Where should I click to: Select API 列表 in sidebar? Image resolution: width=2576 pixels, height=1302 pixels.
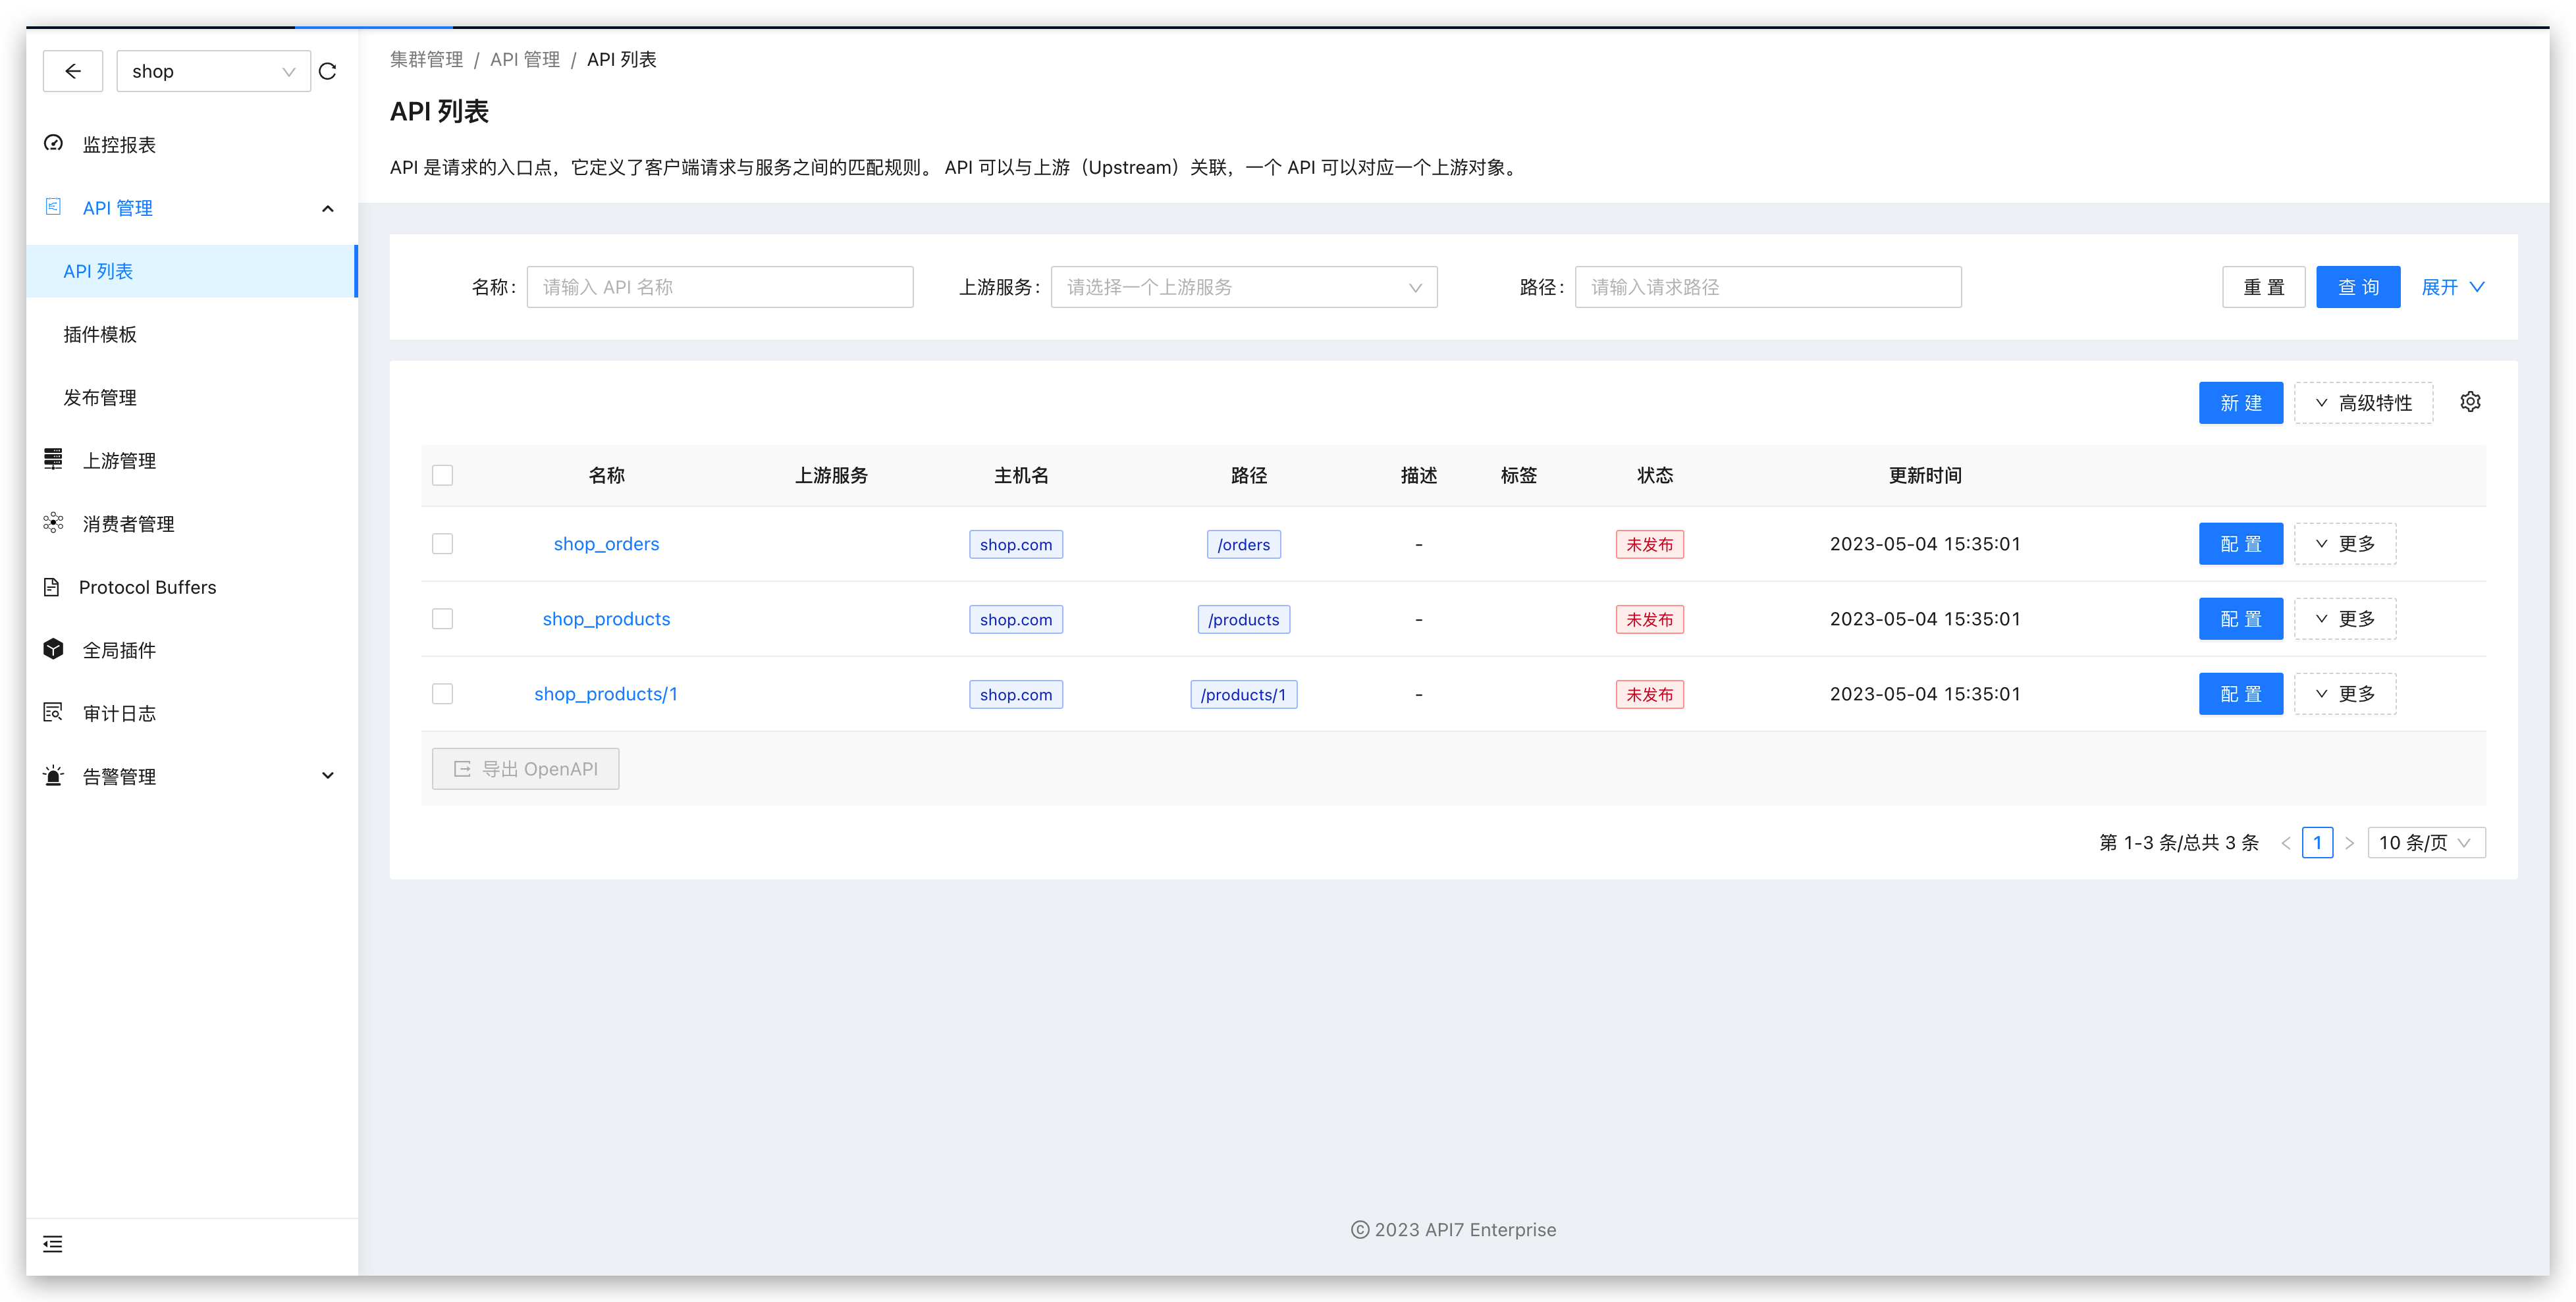(191, 271)
